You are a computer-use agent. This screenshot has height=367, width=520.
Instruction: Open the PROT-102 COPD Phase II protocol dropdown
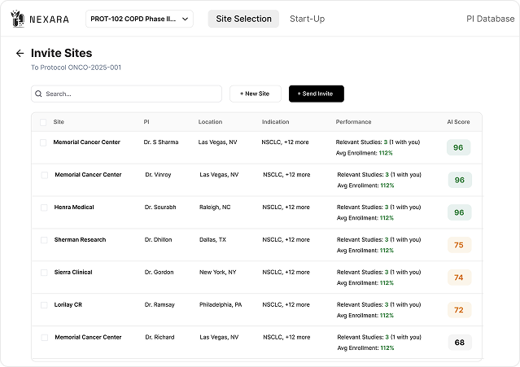click(139, 19)
